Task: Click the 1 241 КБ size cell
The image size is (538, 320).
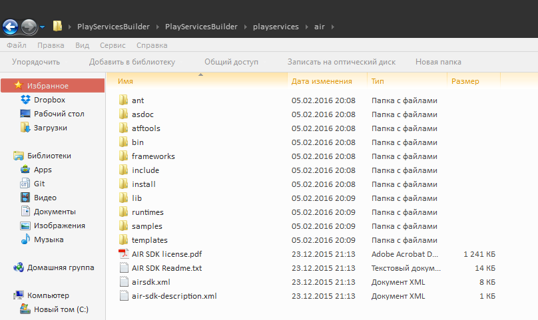Action: 479,254
